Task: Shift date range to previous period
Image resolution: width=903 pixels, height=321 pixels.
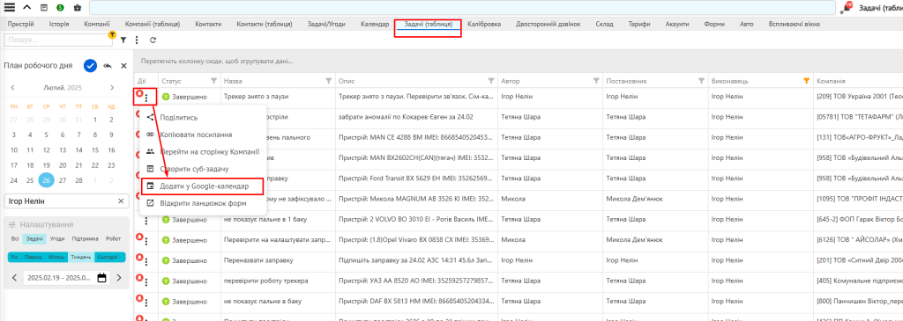Action: 15,278
